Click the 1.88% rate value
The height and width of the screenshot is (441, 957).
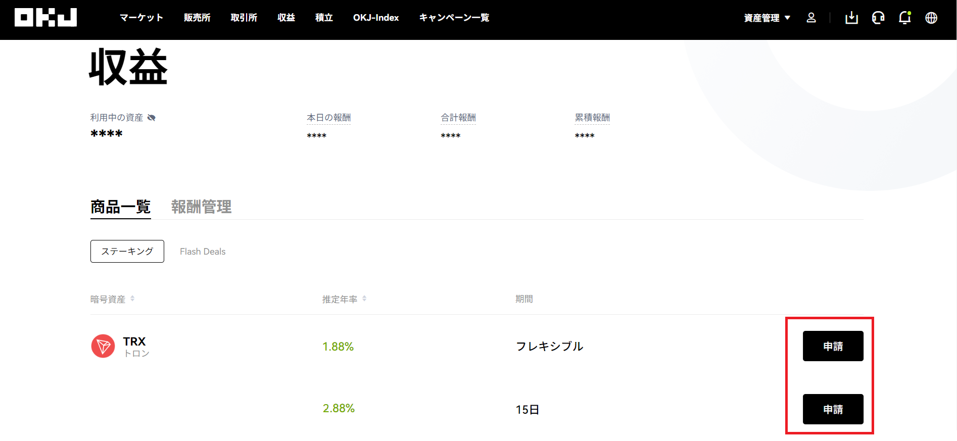coord(338,347)
